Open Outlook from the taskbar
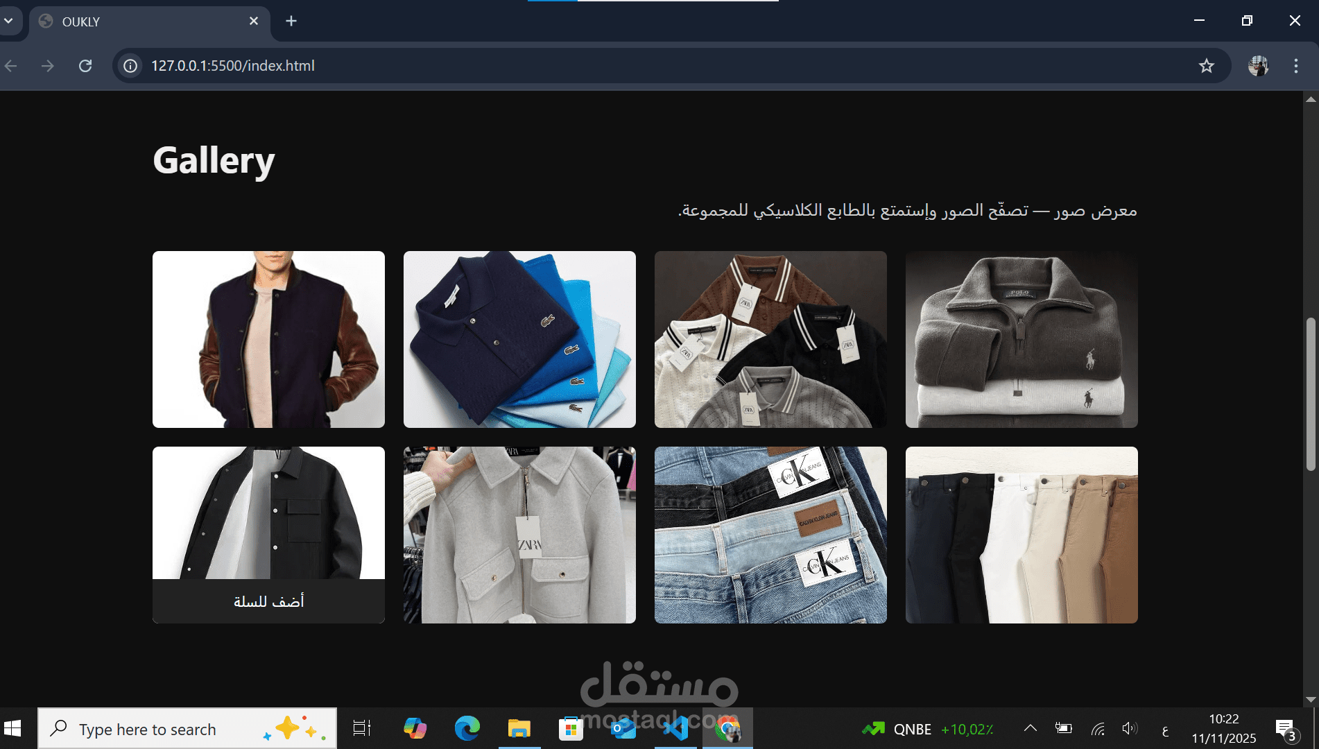Viewport: 1319px width, 749px height. coord(623,729)
